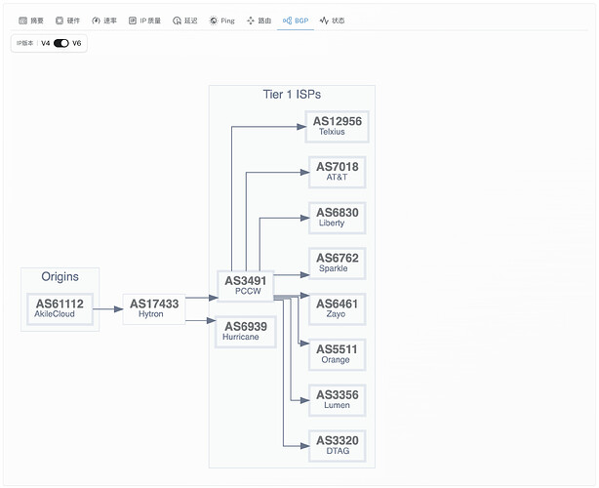This screenshot has height=488, width=599.
Task: Click the V4 label
Action: (x=46, y=43)
